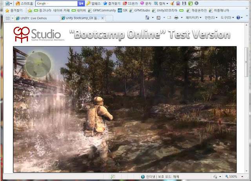Open the blue help question mark menu
The image size is (251, 181).
239,18
